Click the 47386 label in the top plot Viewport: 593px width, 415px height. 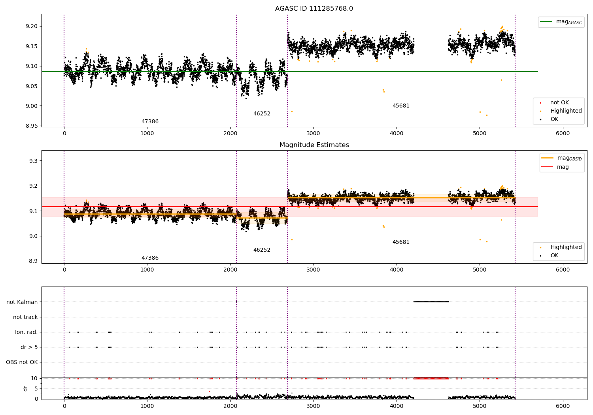coord(150,122)
